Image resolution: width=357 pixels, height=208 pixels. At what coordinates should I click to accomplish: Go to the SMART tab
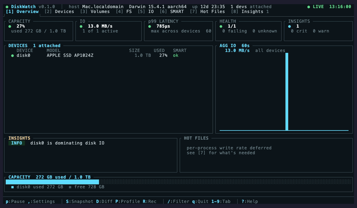tap(172, 12)
